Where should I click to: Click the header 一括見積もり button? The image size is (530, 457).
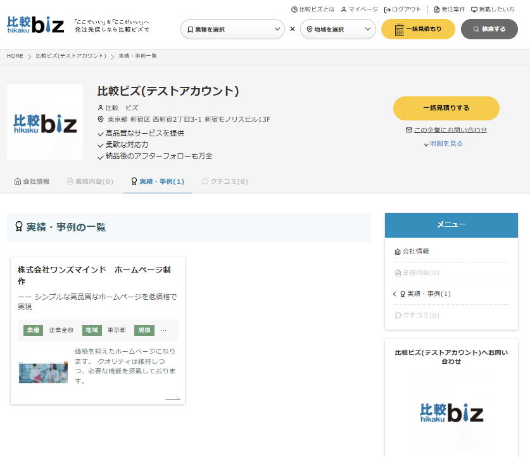click(x=418, y=29)
